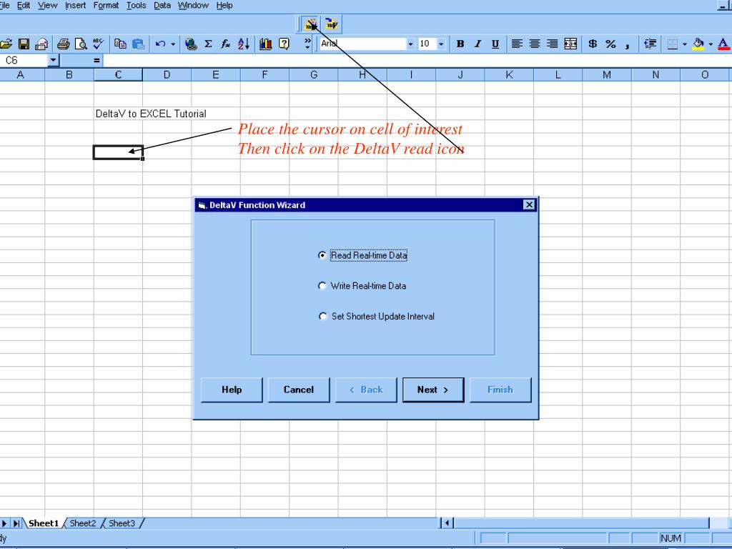The image size is (732, 549).
Task: Click the Open folder toolbar icon
Action: (x=6, y=44)
